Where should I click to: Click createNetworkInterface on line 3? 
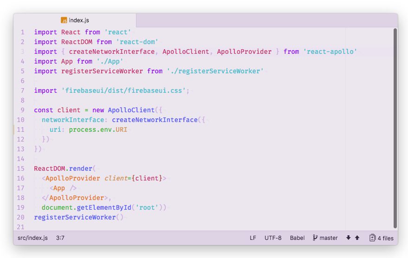pos(112,52)
